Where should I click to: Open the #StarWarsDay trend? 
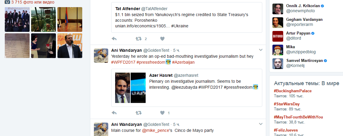287,104
